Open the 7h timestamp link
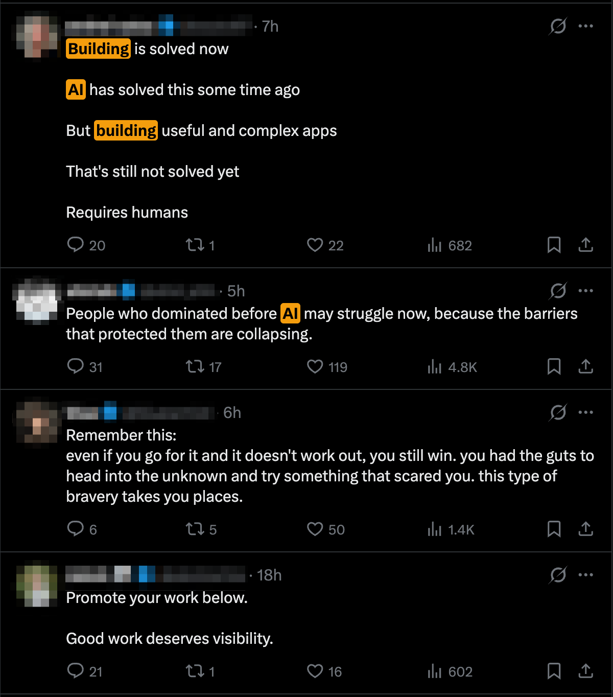613x697 pixels. (x=270, y=26)
